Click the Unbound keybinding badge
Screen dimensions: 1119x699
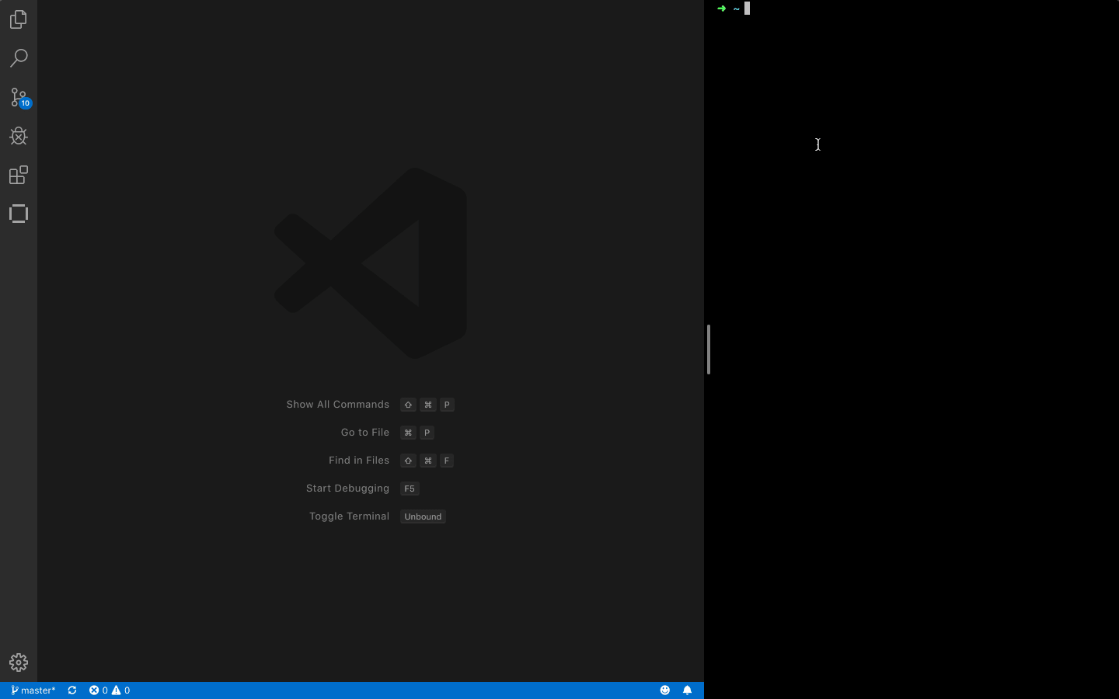(423, 516)
